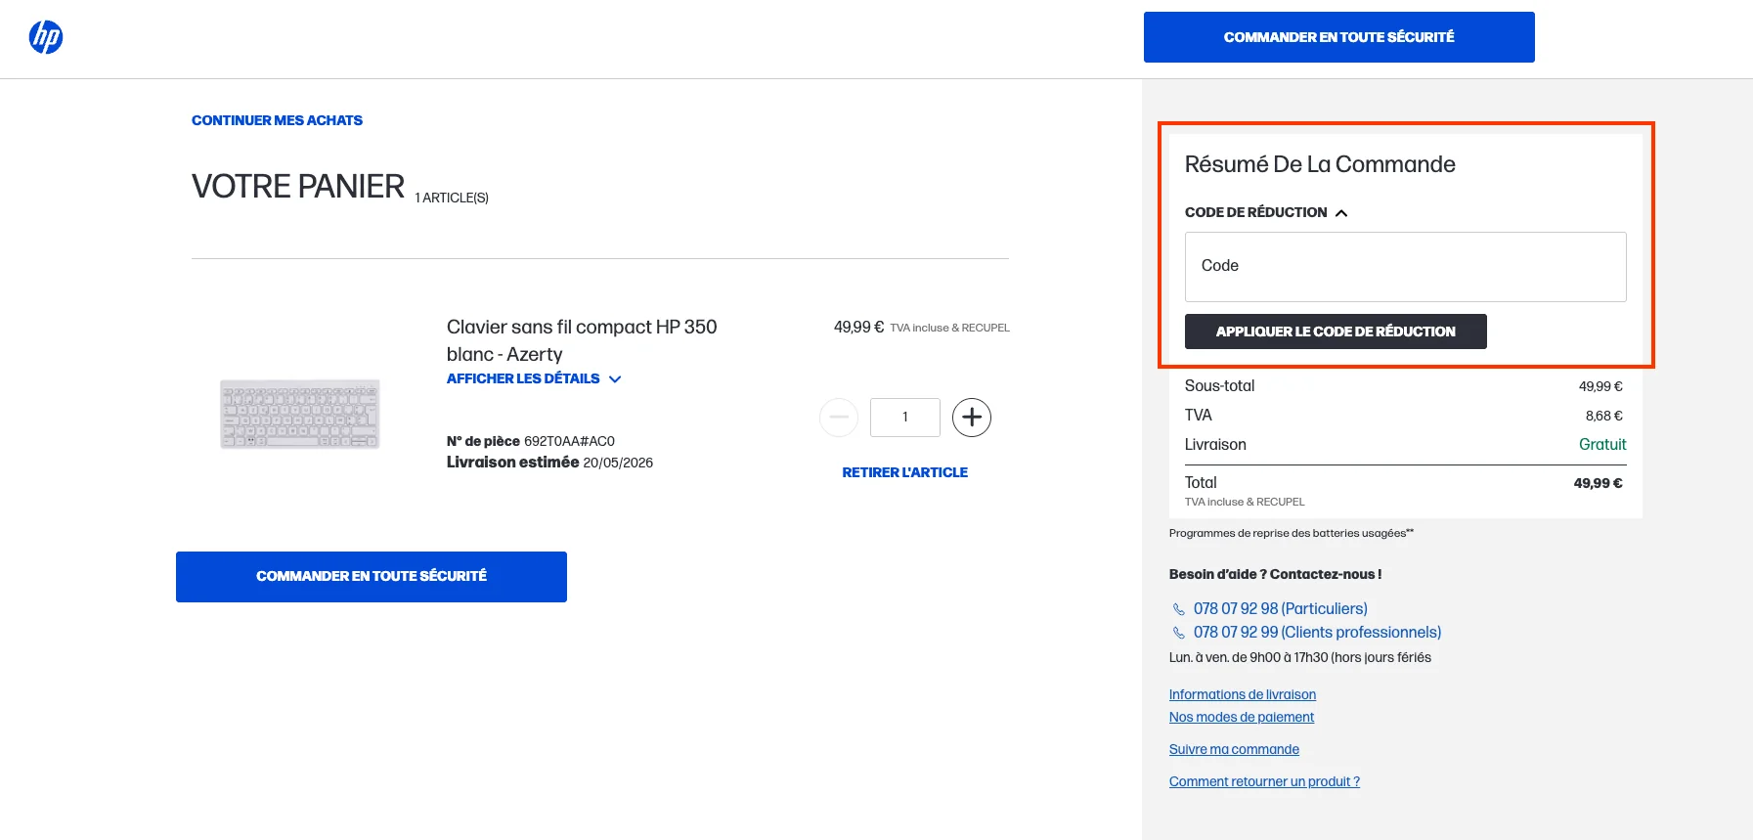This screenshot has height=840, width=1753.
Task: Collapse the Code de réduction section
Action: 1266,212
